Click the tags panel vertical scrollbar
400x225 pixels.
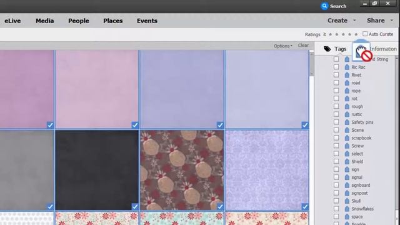tap(397, 140)
